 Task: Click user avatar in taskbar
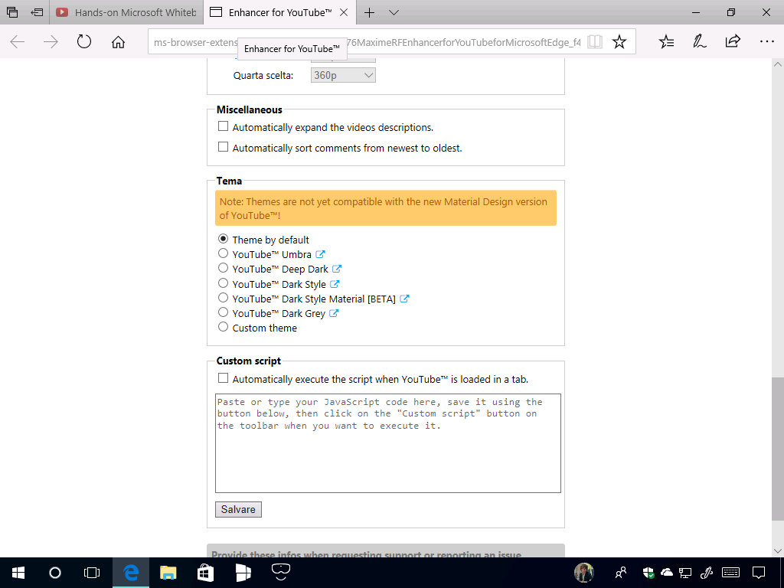click(x=583, y=573)
